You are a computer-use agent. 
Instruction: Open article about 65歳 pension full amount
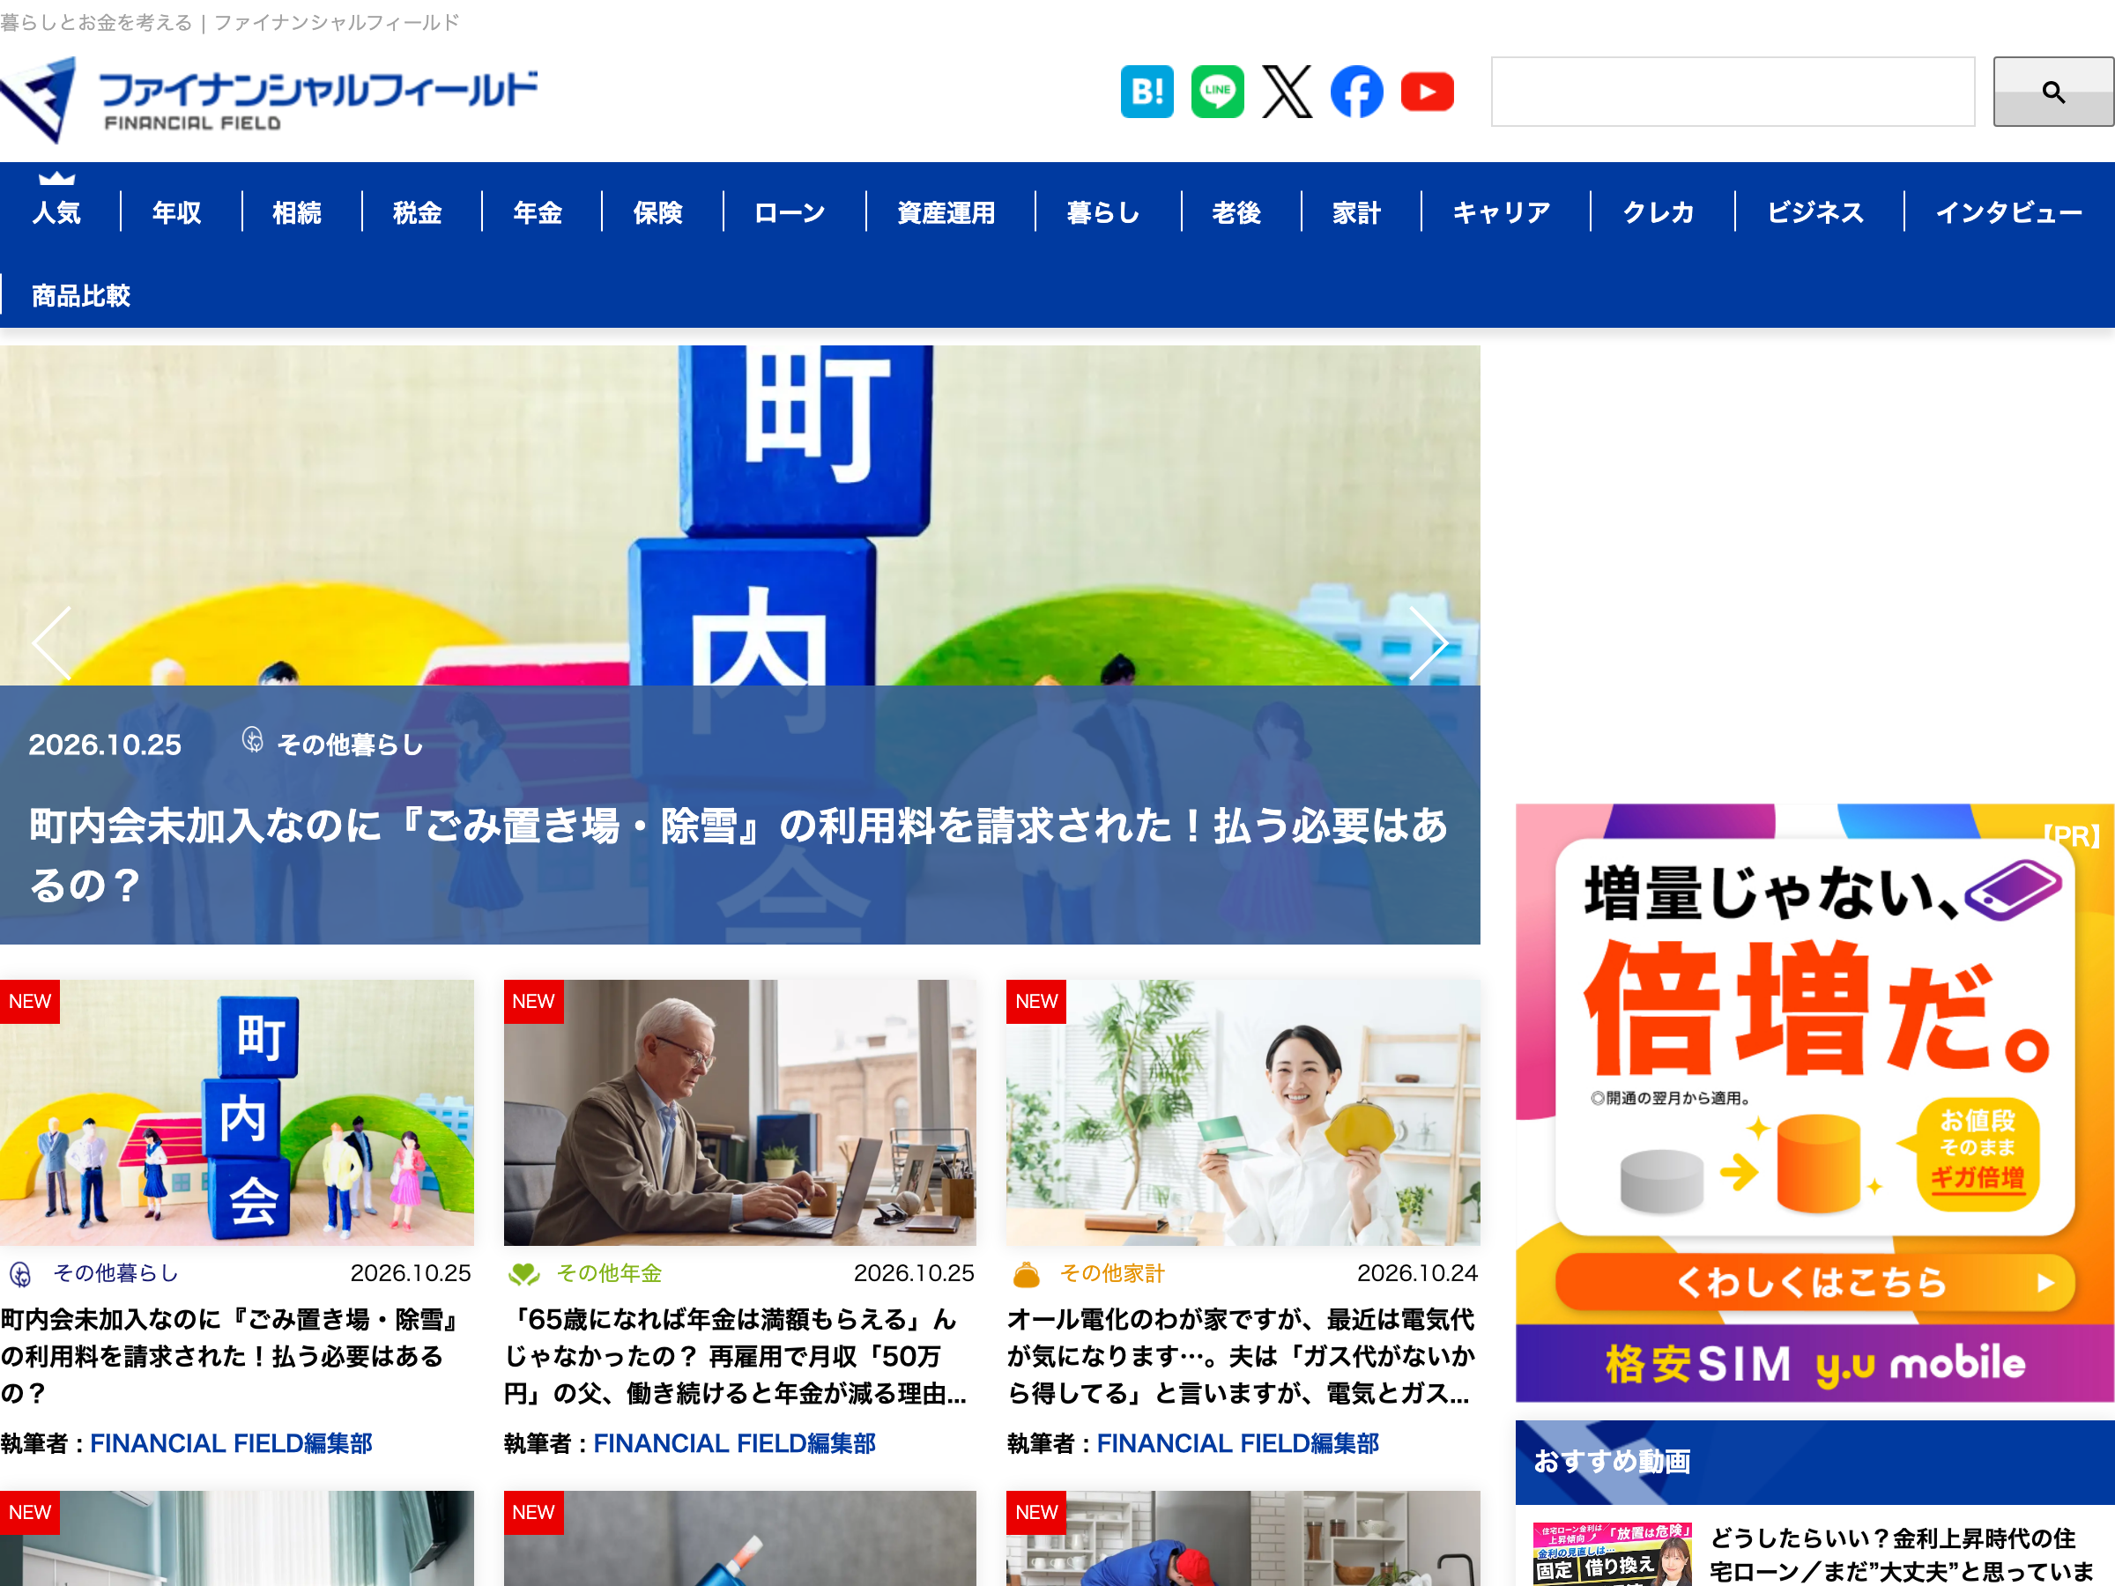point(736,1356)
